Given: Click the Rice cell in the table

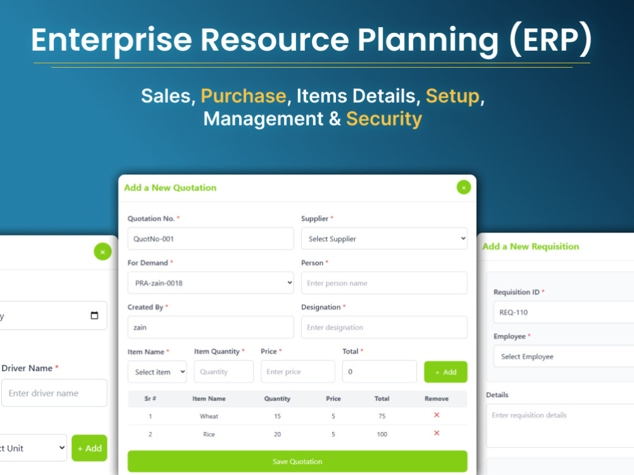Looking at the screenshot, I should tap(209, 434).
